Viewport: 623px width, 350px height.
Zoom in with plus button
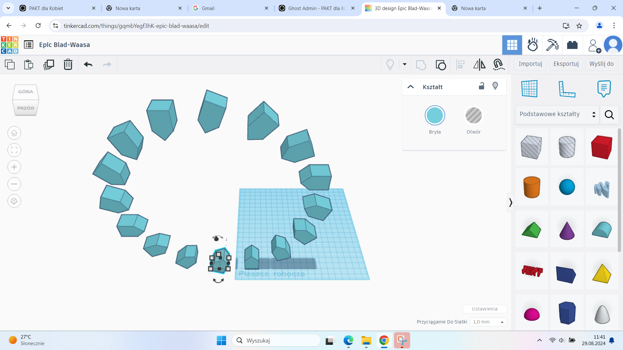pyautogui.click(x=14, y=167)
